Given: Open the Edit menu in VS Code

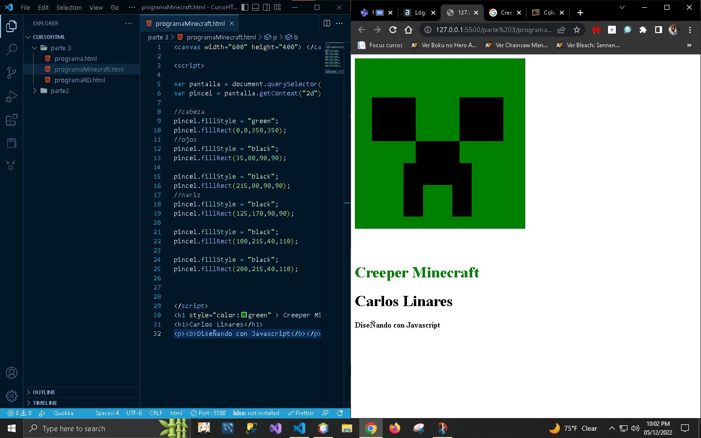Looking at the screenshot, I should click(x=43, y=7).
